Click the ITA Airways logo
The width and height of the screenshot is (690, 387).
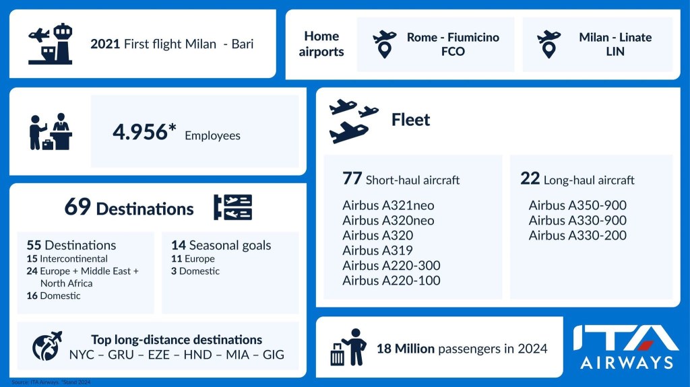625,347
